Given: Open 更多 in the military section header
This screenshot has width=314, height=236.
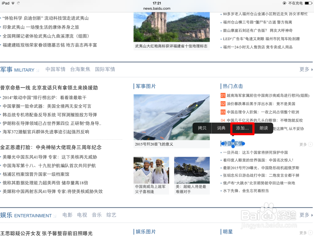Looking at the screenshot, I should [304, 69].
